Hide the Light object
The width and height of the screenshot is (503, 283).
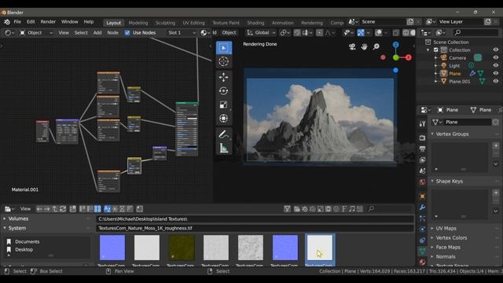(x=496, y=65)
